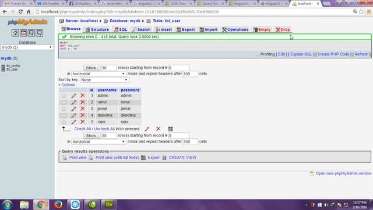The height and width of the screenshot is (210, 373).
Task: Edit row rajni with pencil icon
Action: click(x=73, y=122)
